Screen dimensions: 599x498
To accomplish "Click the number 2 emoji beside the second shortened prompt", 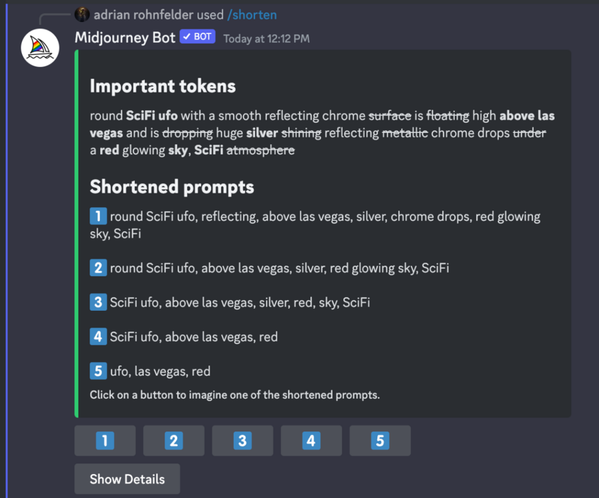I will 98,268.
